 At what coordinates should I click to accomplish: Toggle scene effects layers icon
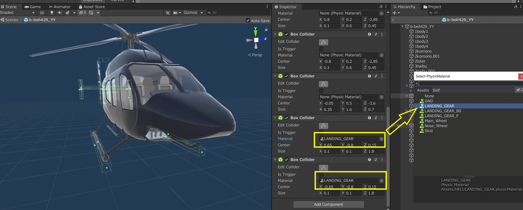pyautogui.click(x=67, y=13)
